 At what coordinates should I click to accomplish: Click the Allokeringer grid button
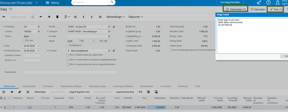click(40, 92)
